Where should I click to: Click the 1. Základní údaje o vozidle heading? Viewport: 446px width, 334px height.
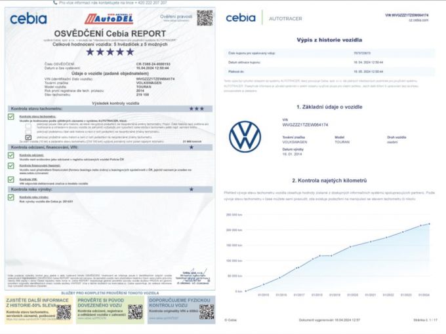coord(329,107)
